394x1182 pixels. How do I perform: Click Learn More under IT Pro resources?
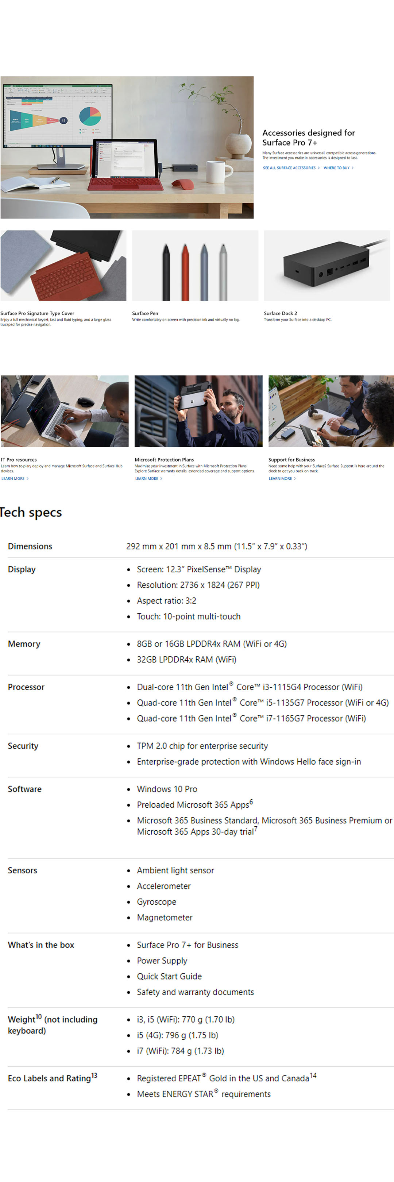click(x=13, y=479)
